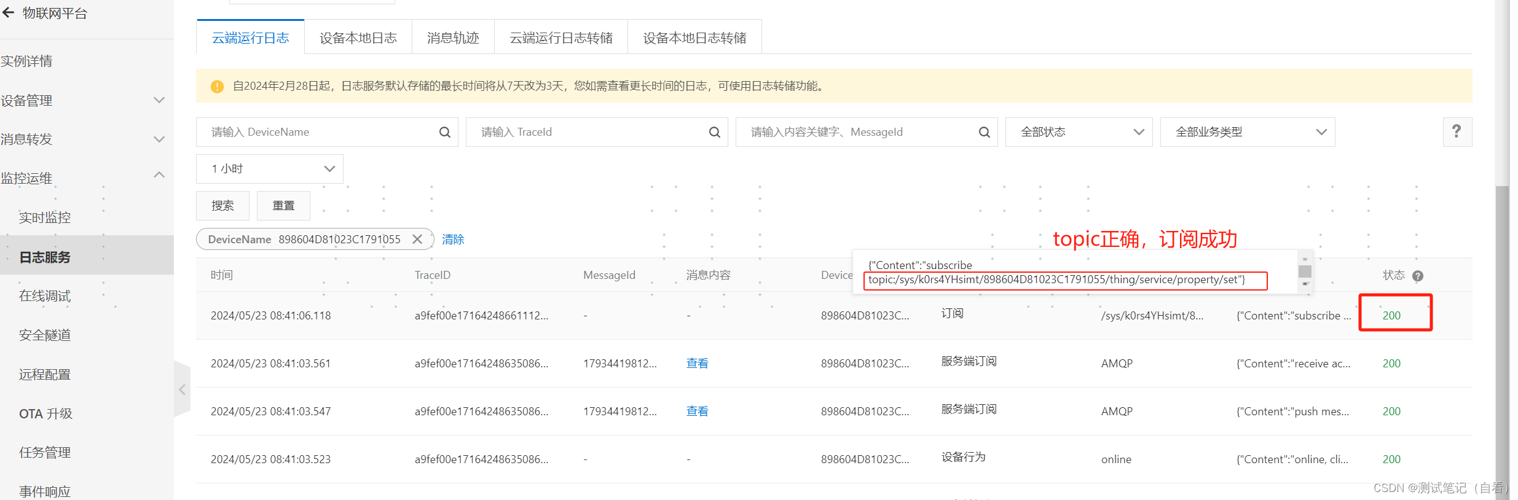The height and width of the screenshot is (500, 1518).
Task: Click {"Content":"push mes... cell
Action: click(x=1292, y=411)
